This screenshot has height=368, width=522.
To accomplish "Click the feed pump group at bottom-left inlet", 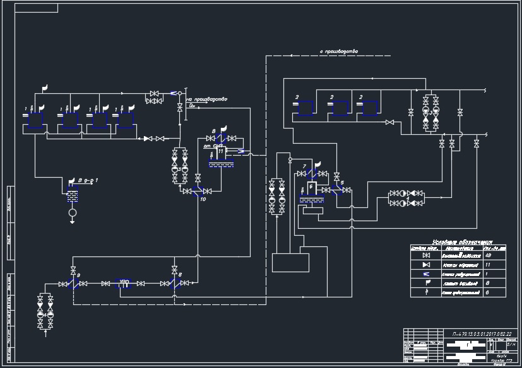I will pos(45,313).
